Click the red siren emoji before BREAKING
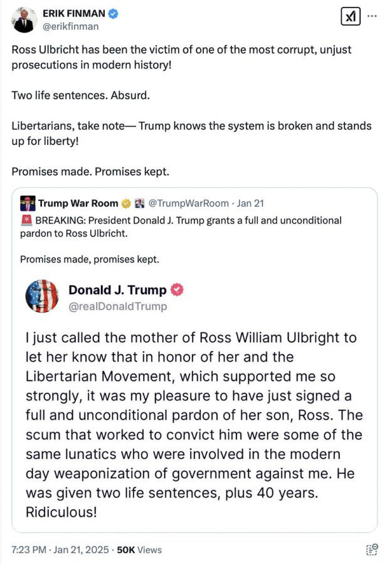This screenshot has width=387, height=565. (x=26, y=220)
